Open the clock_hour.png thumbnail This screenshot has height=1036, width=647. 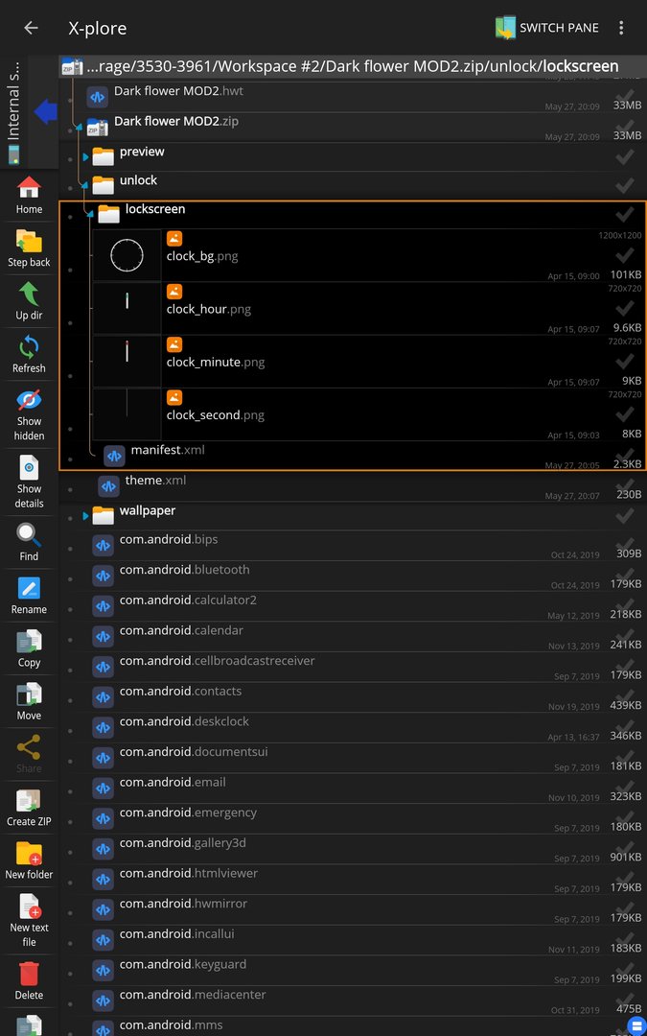coord(127,308)
